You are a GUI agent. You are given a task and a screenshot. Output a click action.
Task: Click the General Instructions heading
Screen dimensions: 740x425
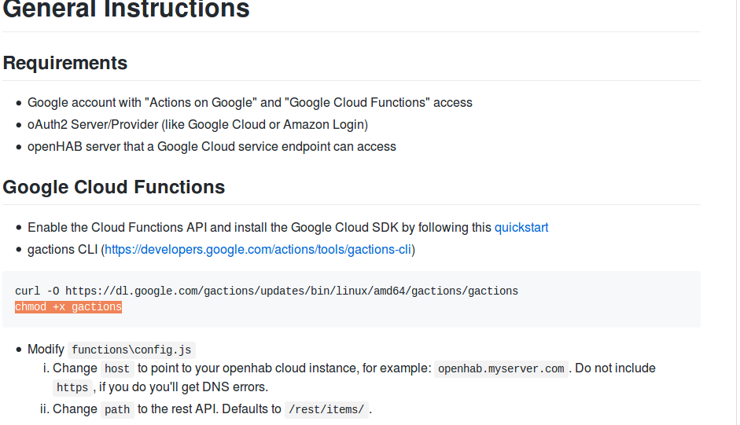(x=126, y=9)
